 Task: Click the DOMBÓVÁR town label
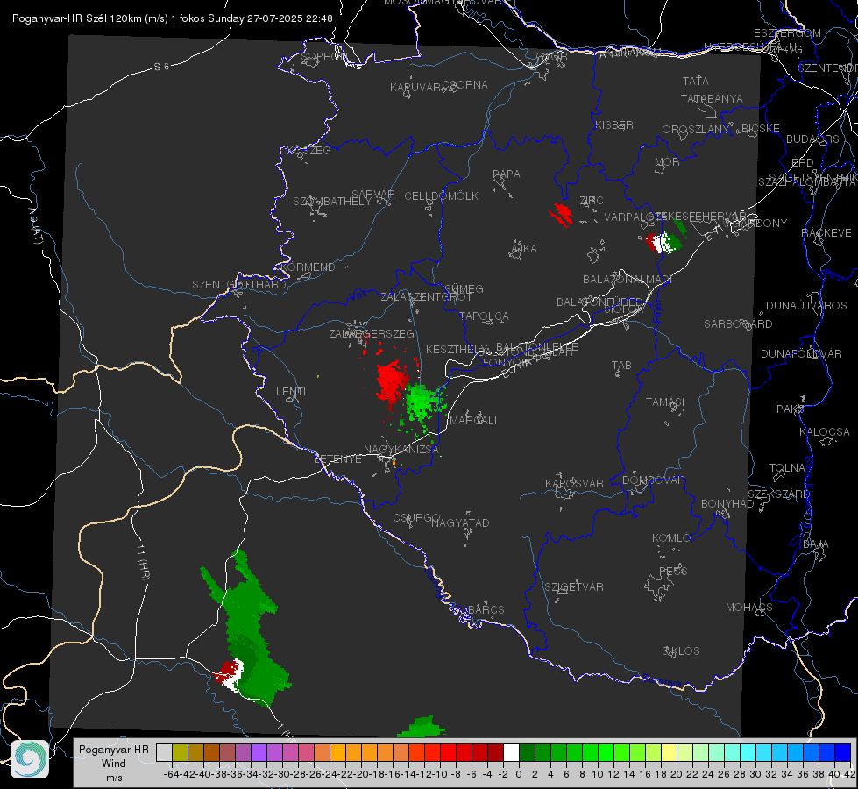653,480
